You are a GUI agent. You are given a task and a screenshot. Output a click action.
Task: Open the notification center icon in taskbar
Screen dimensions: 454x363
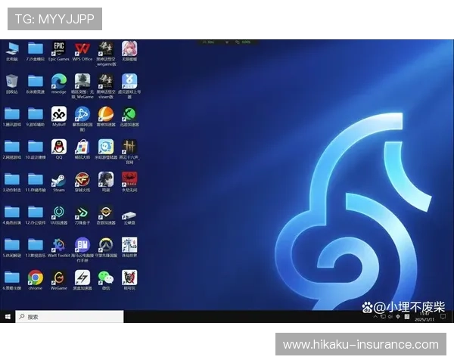pyautogui.click(x=442, y=317)
